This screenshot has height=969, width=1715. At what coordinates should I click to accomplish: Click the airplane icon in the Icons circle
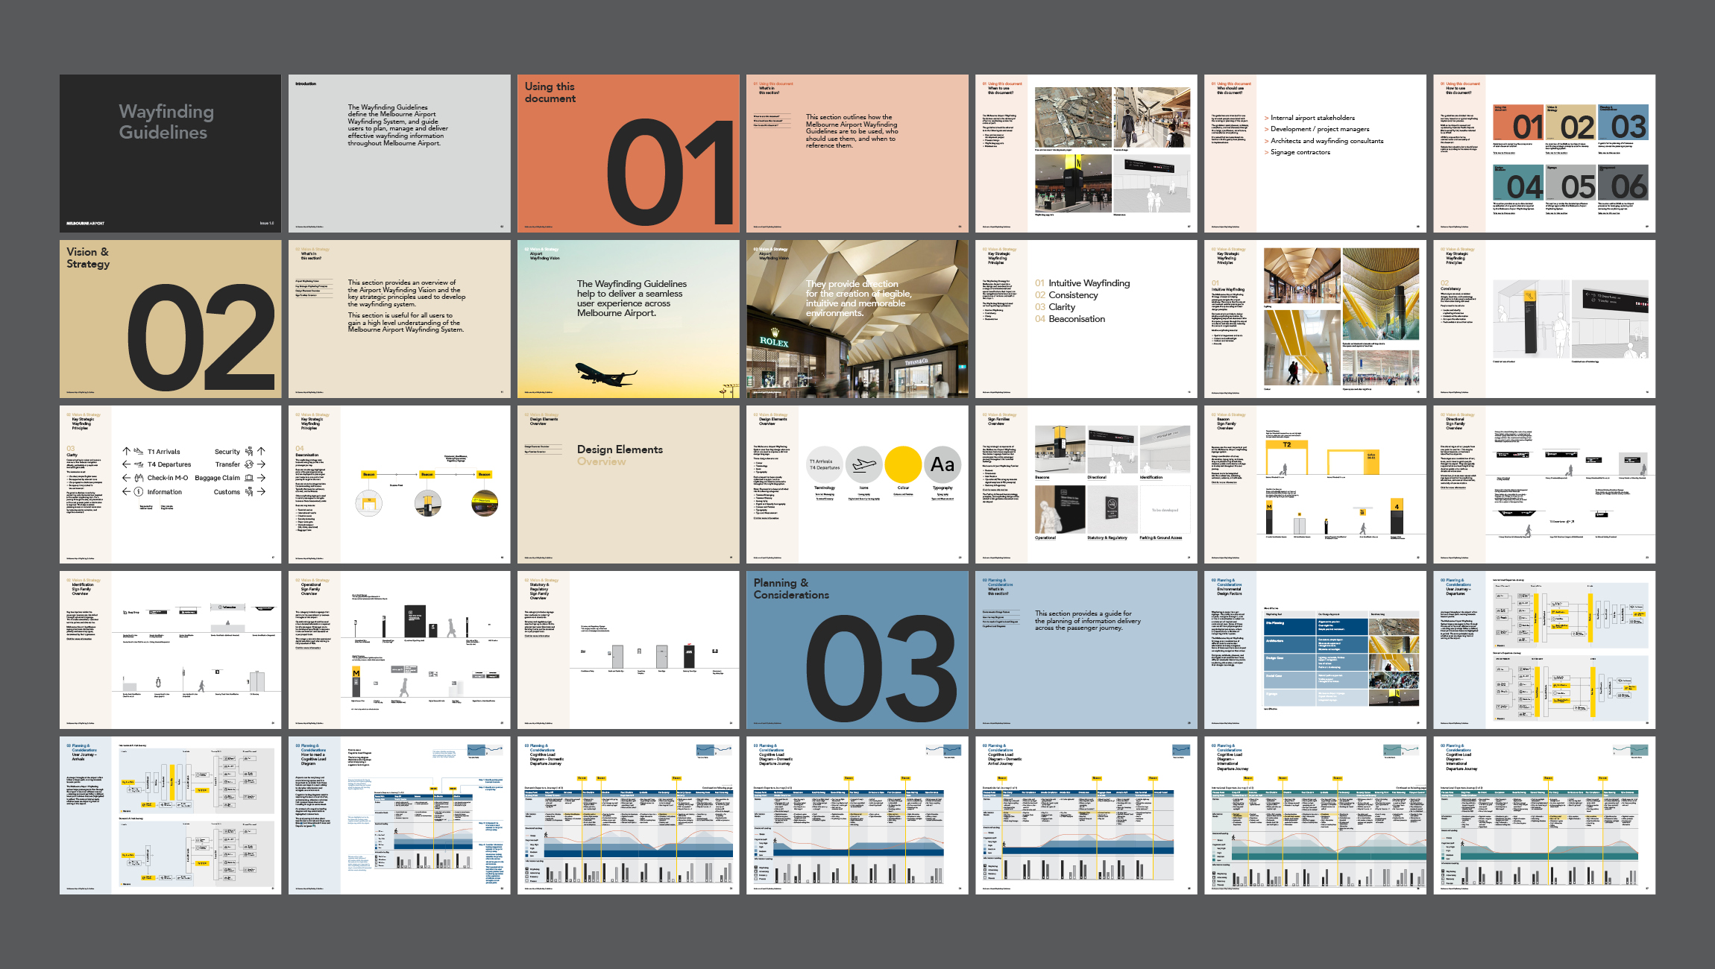tap(864, 466)
